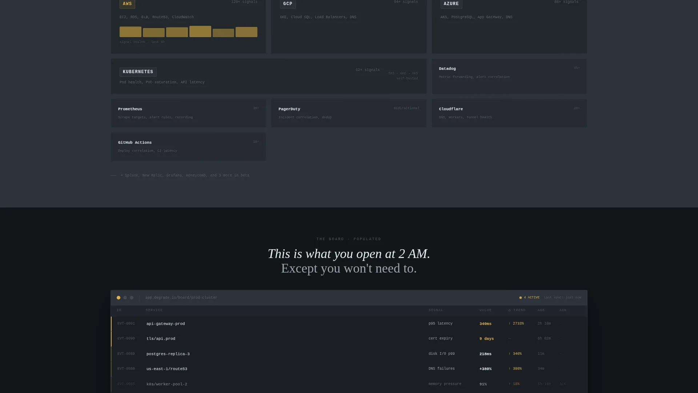Click the '2h 18m' age cell
Image resolution: width=698 pixels, height=393 pixels.
tap(544, 323)
